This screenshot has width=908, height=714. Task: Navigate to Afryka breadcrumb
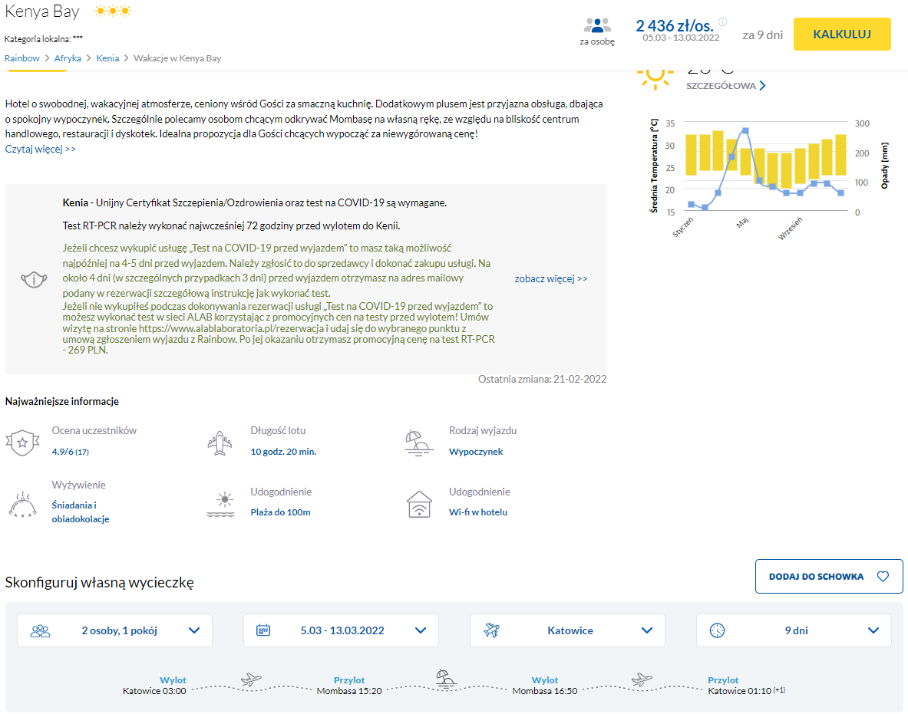tap(68, 58)
